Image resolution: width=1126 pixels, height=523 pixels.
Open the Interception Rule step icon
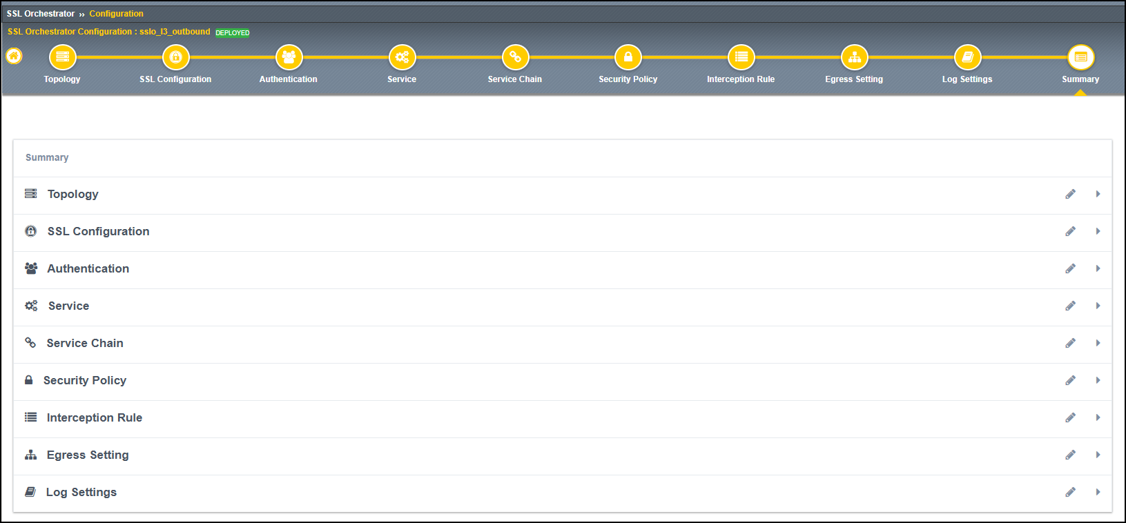pos(741,57)
